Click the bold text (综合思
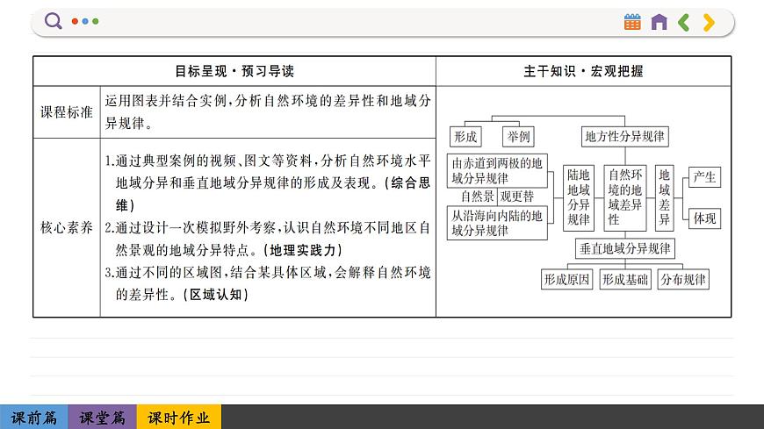764x429 pixels. click(407, 183)
